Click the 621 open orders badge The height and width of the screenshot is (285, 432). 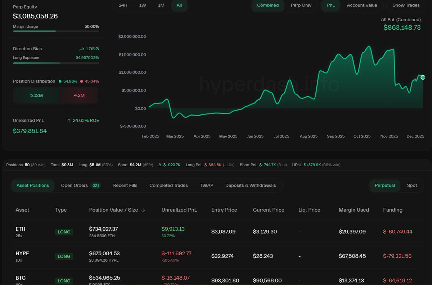(x=96, y=186)
